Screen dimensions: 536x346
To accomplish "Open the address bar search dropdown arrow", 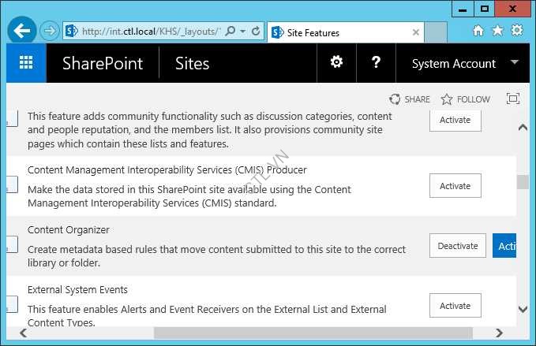I will coord(243,32).
